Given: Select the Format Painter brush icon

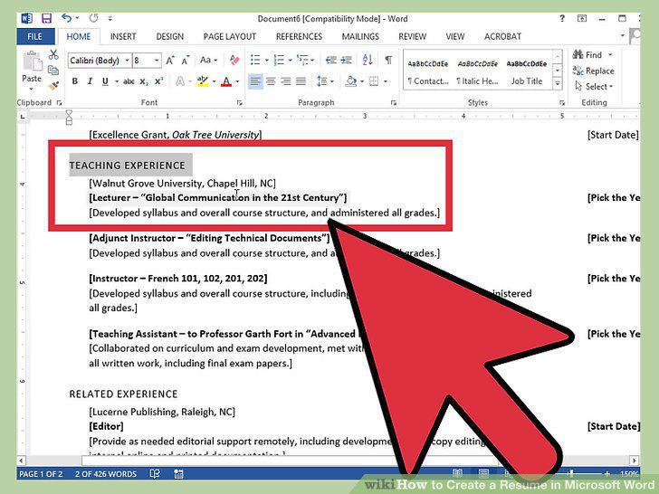Looking at the screenshot, I should point(53,86).
